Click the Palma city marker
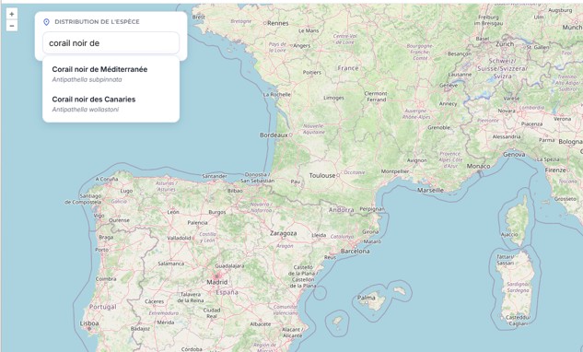Screen dimensions: 583x352 tap(367, 302)
